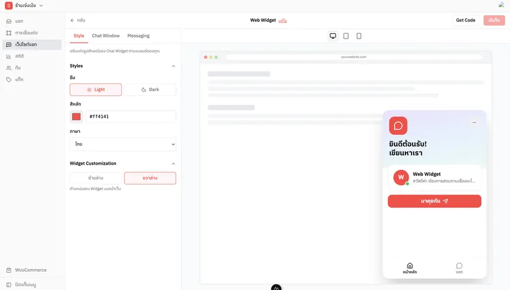Open the team members sidebar item
Image resolution: width=510 pixels, height=290 pixels.
32,68
